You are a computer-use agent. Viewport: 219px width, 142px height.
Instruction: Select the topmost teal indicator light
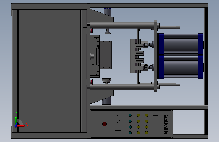point(130,115)
